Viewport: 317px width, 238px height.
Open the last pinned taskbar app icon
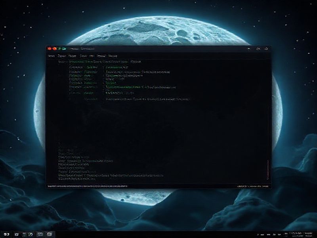(49, 234)
